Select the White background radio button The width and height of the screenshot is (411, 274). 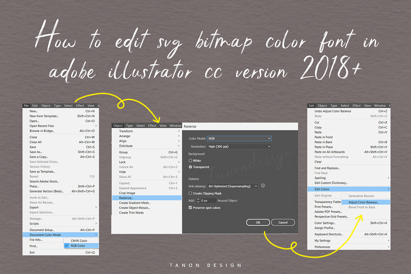tap(190, 161)
